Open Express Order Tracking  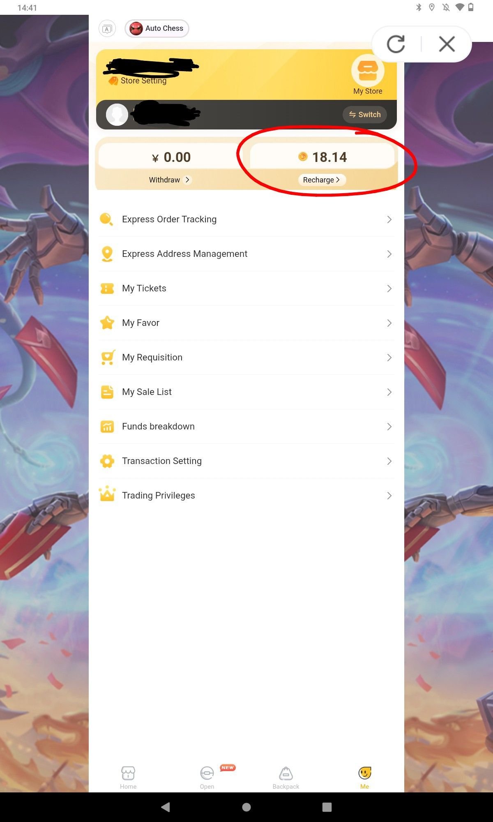click(246, 219)
